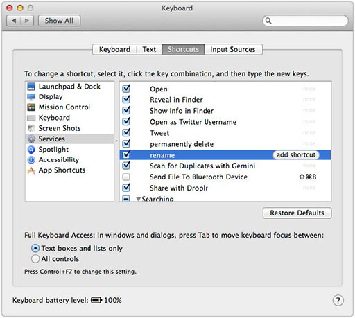Open help with the question mark button

click(x=338, y=301)
